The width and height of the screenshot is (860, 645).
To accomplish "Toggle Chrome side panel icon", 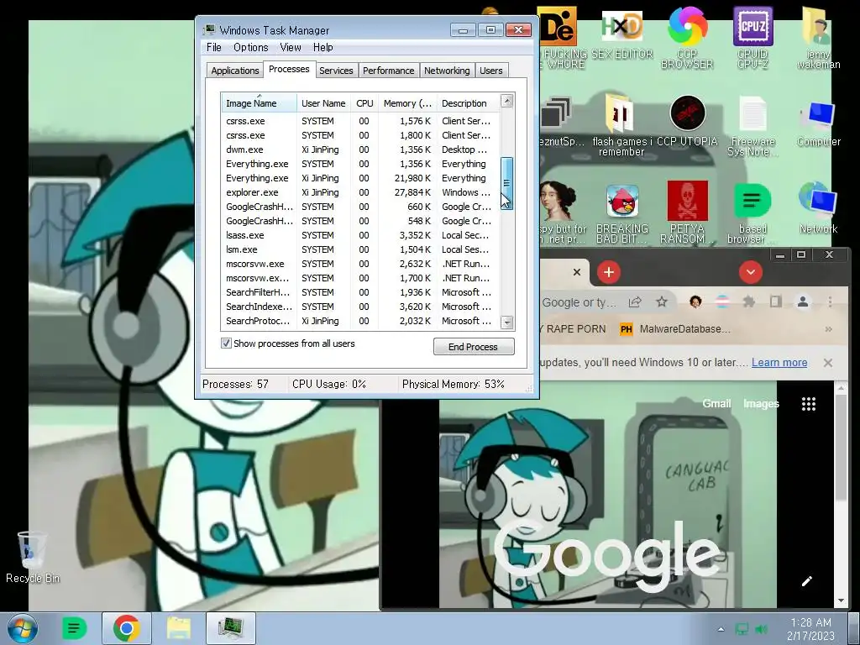I will pos(775,302).
